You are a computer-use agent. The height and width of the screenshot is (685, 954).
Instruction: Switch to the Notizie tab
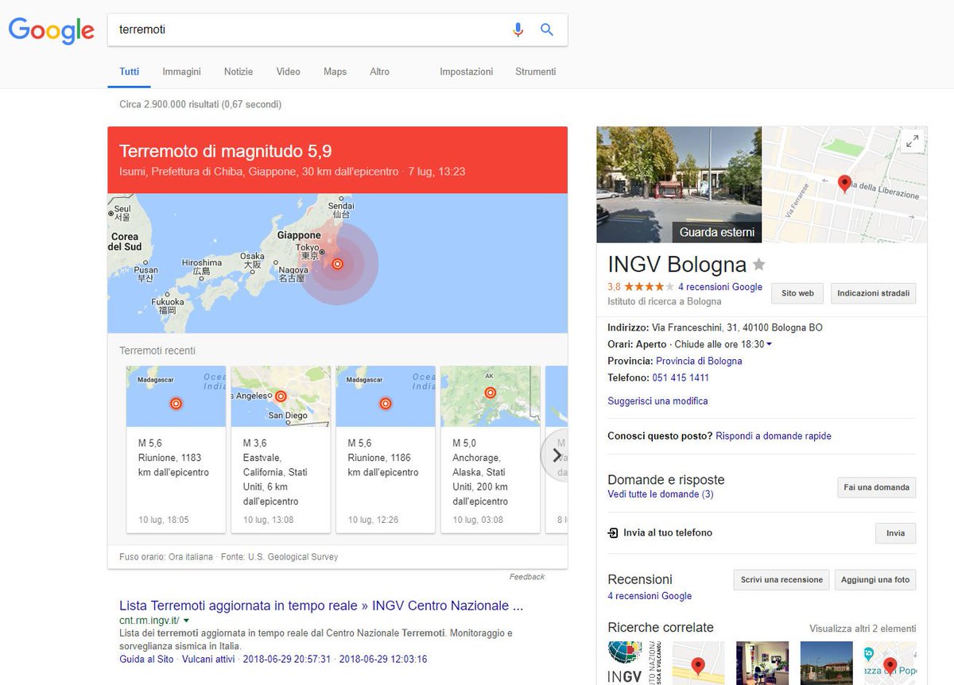click(238, 72)
